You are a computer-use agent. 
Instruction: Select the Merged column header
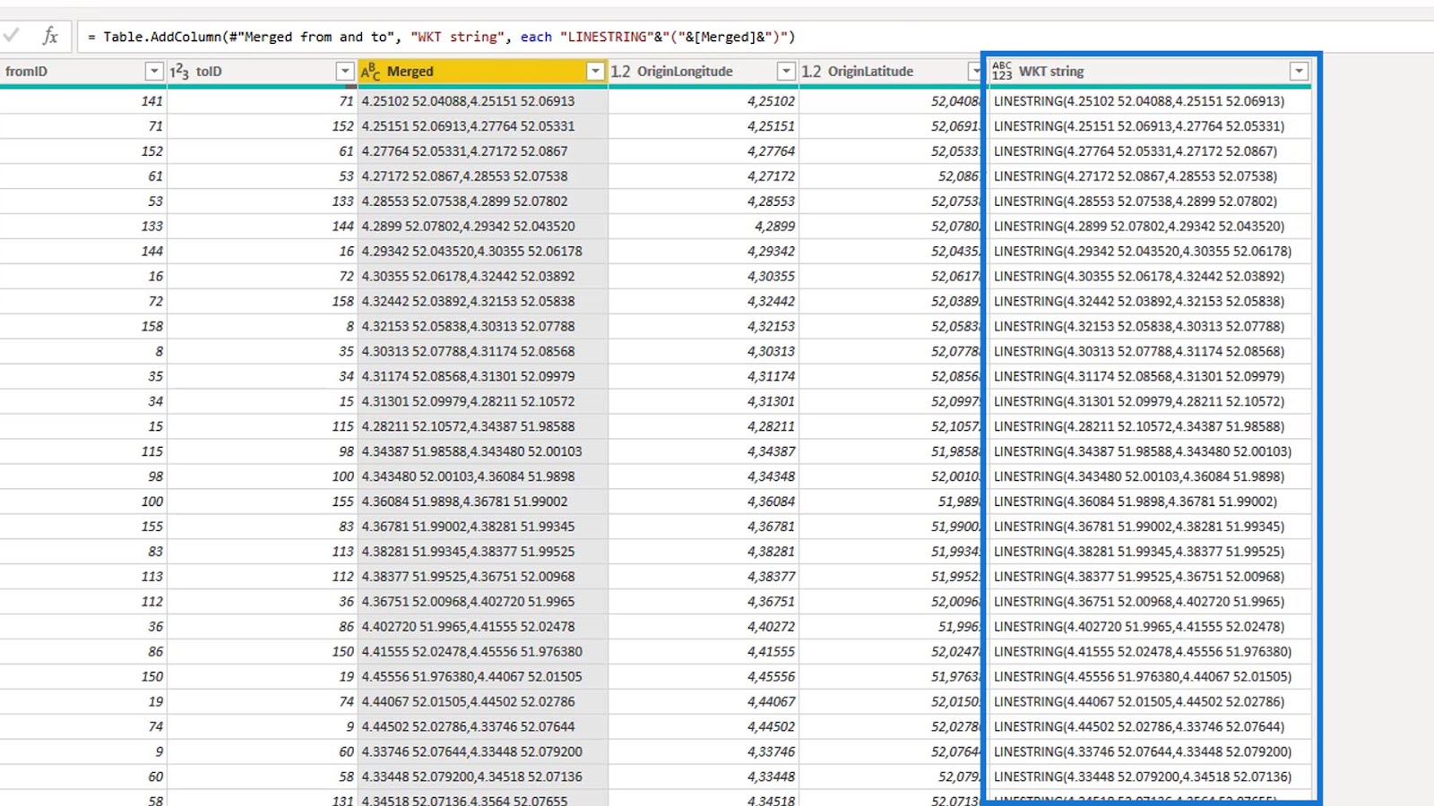[483, 71]
